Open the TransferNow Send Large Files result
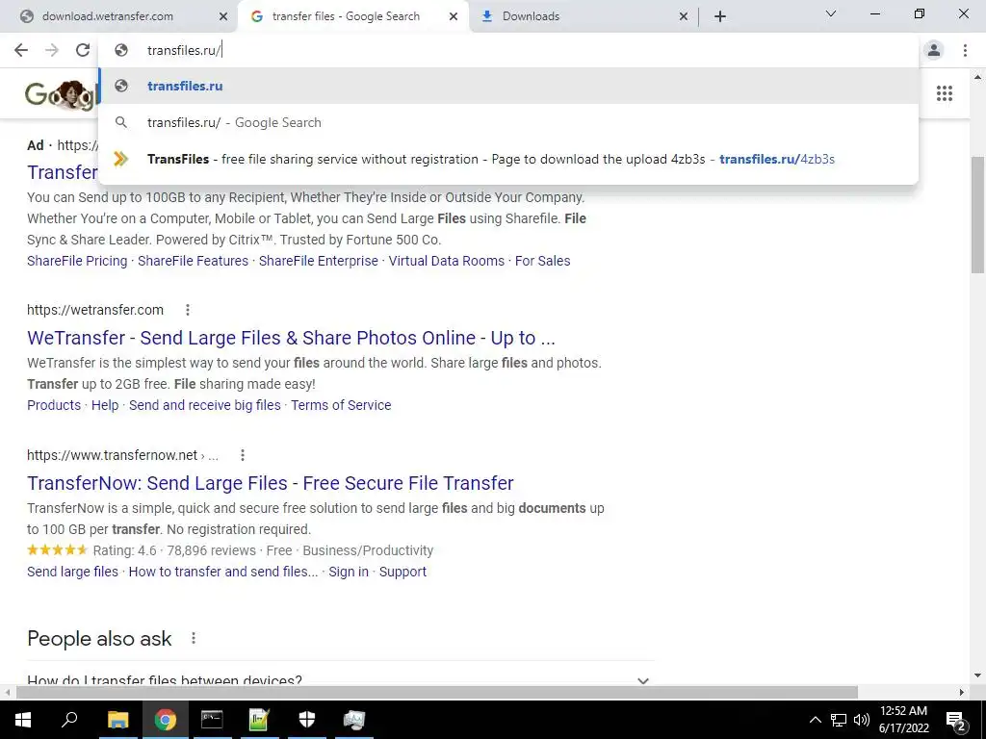The image size is (986, 739). (271, 483)
